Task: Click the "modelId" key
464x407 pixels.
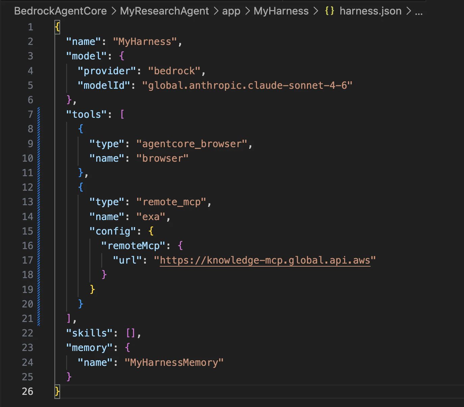Action: point(104,85)
